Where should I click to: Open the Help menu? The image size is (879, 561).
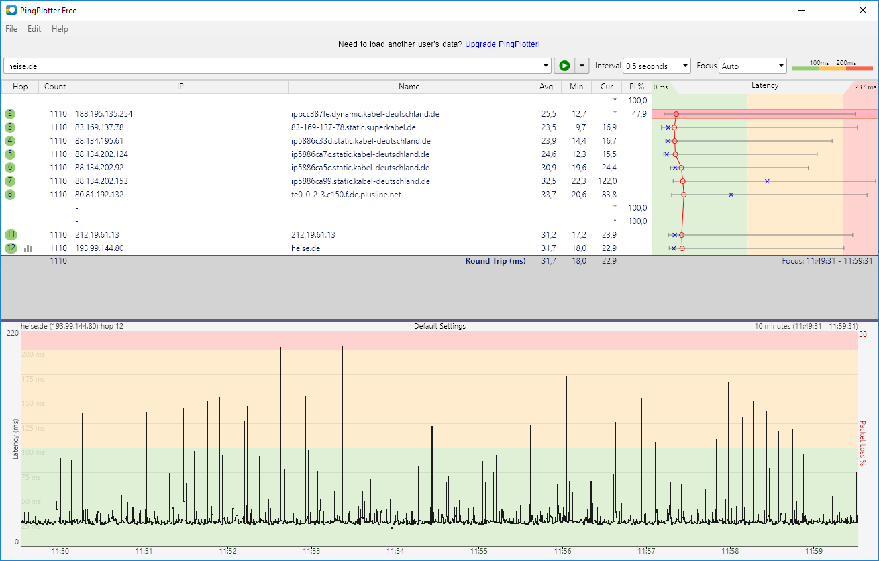60,29
